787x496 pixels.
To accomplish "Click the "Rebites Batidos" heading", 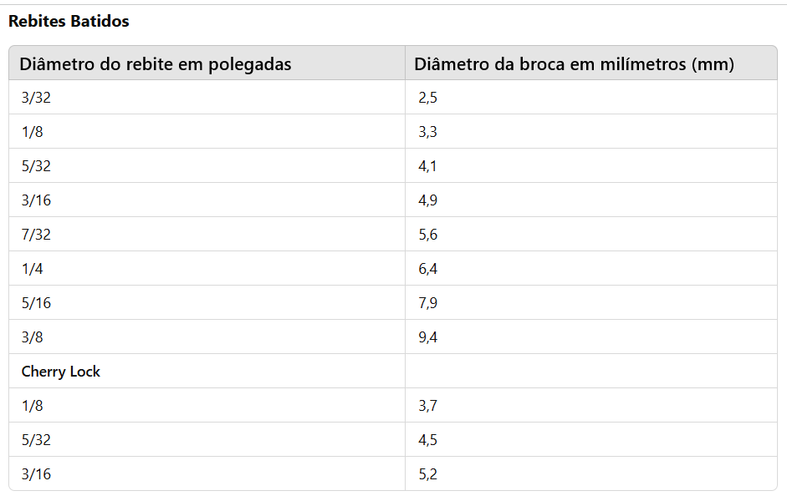I will 69,22.
